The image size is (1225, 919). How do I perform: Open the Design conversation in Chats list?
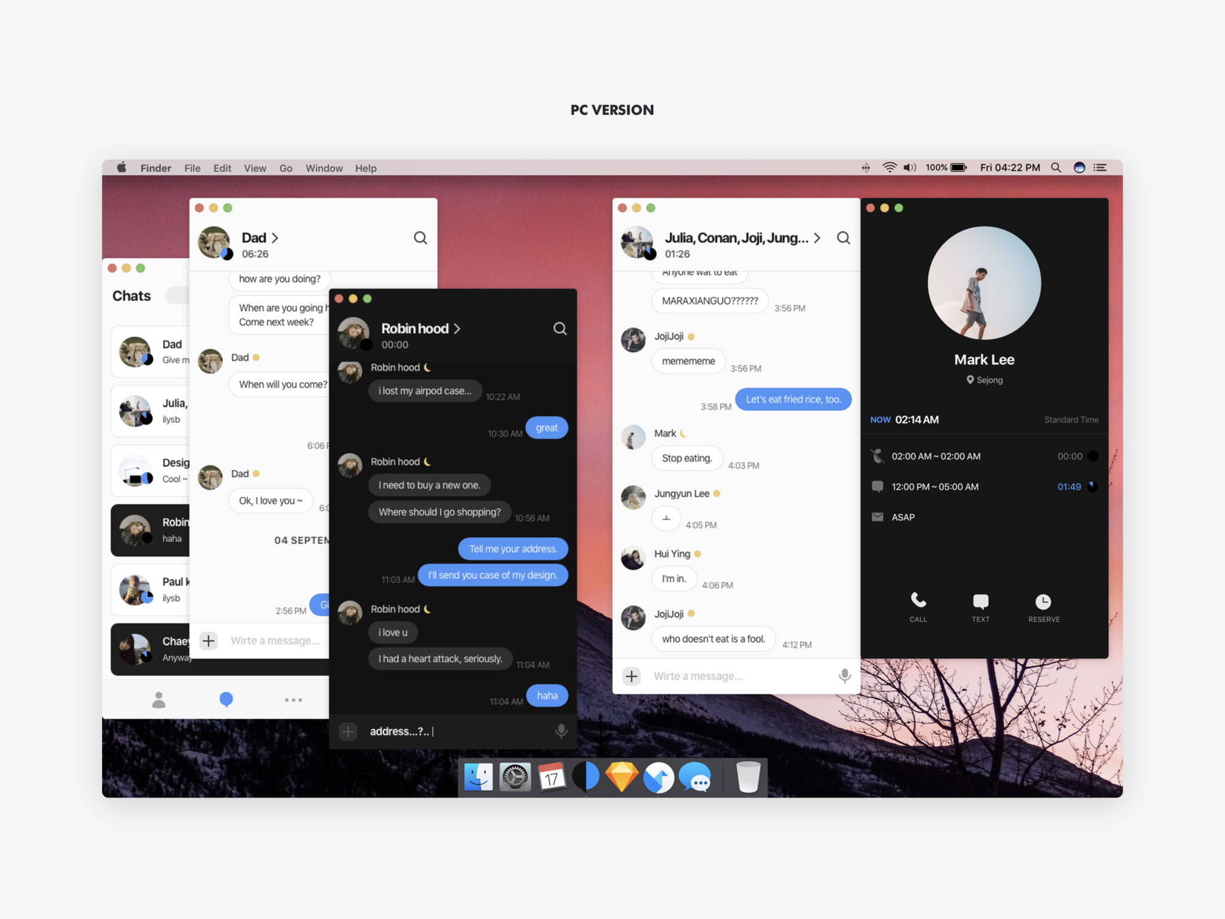[x=150, y=471]
